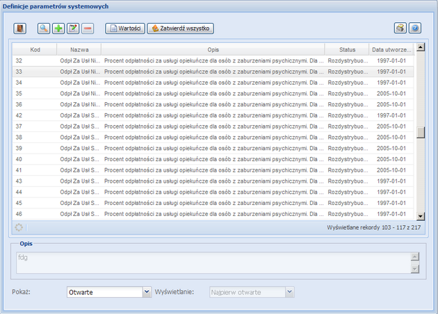Select the row with Kod 45
Screen dimensions: 438x314
point(213,203)
